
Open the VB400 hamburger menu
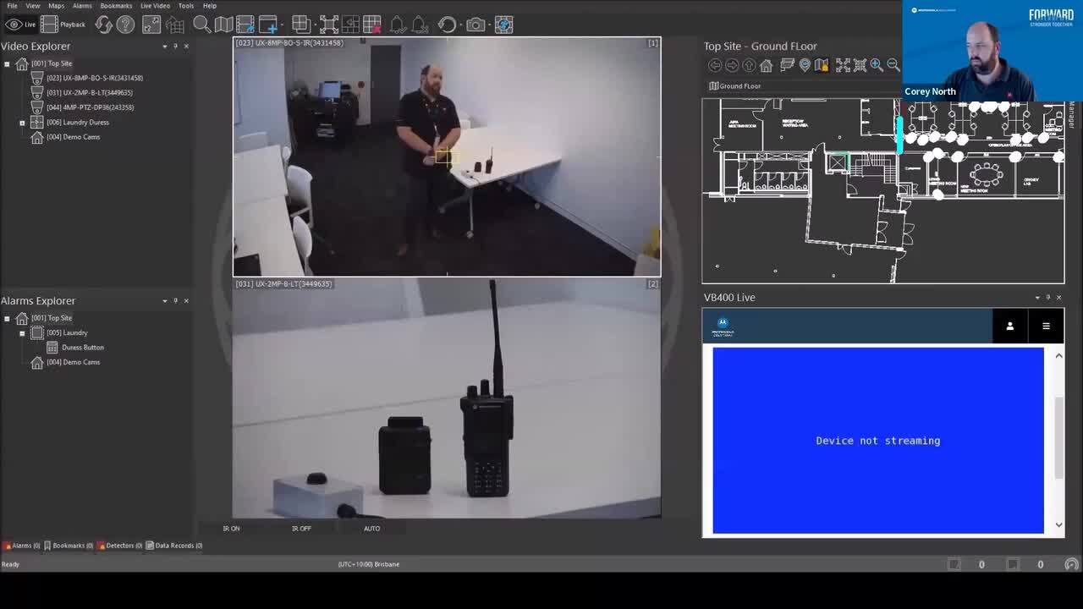pyautogui.click(x=1046, y=326)
